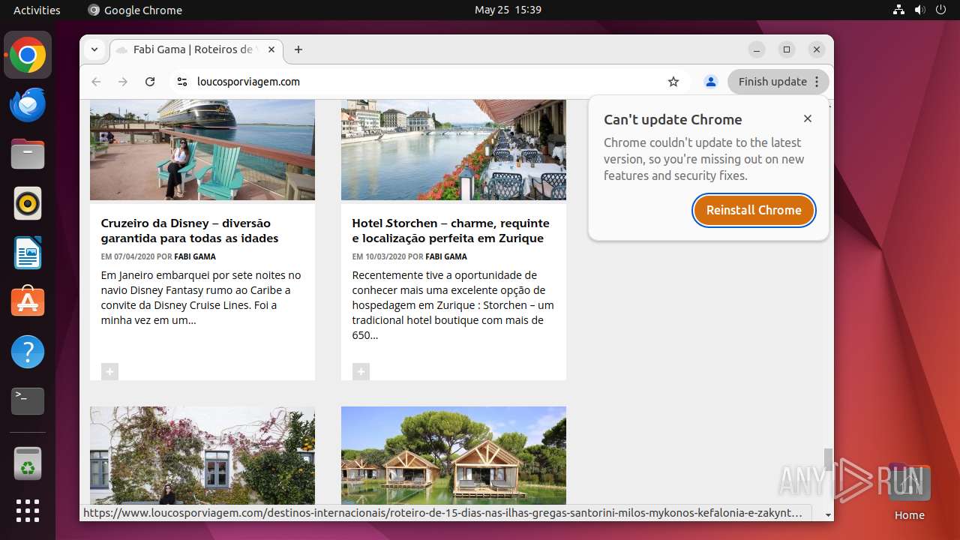Open the network status icon in system tray
Image resolution: width=960 pixels, height=540 pixels.
click(899, 10)
